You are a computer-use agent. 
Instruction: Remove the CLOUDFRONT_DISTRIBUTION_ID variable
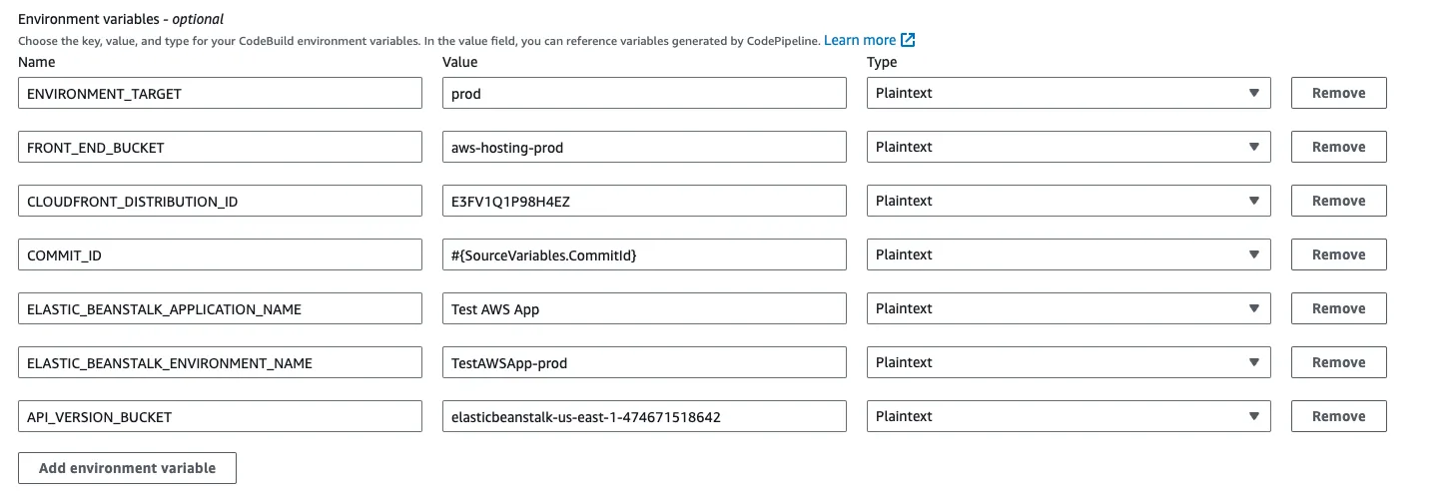tap(1338, 201)
